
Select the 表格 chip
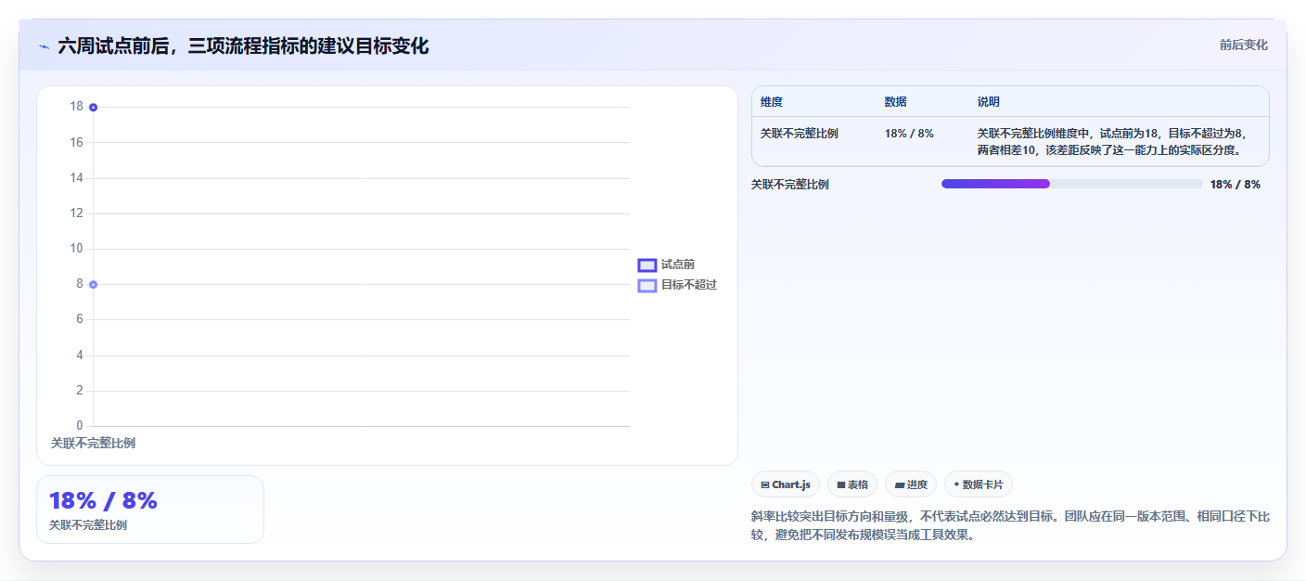pyautogui.click(x=852, y=484)
